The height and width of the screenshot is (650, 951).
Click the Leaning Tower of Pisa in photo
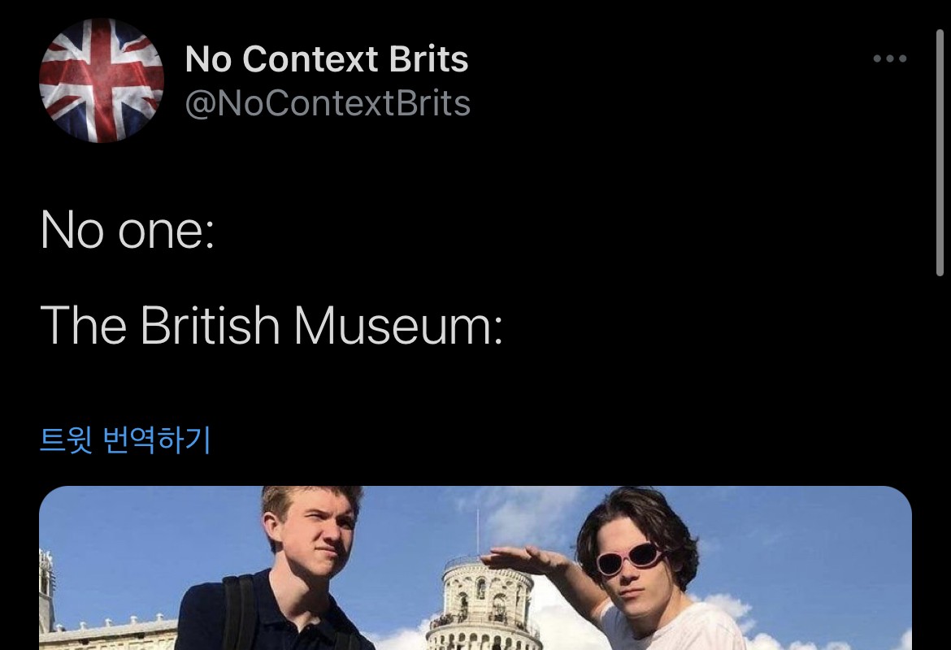486,605
